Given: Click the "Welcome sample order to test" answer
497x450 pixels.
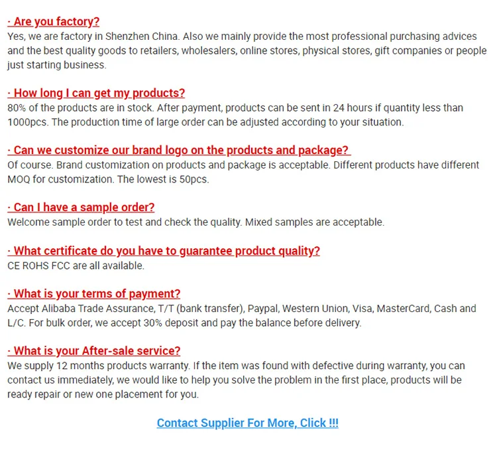Looking at the screenshot, I should pyautogui.click(x=195, y=222).
